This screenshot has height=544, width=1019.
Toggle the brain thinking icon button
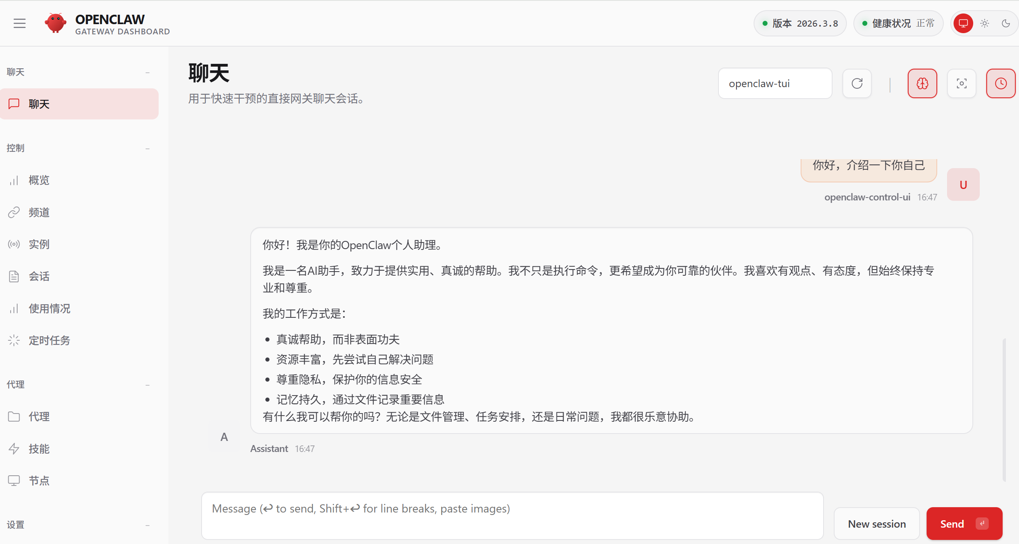[922, 83]
